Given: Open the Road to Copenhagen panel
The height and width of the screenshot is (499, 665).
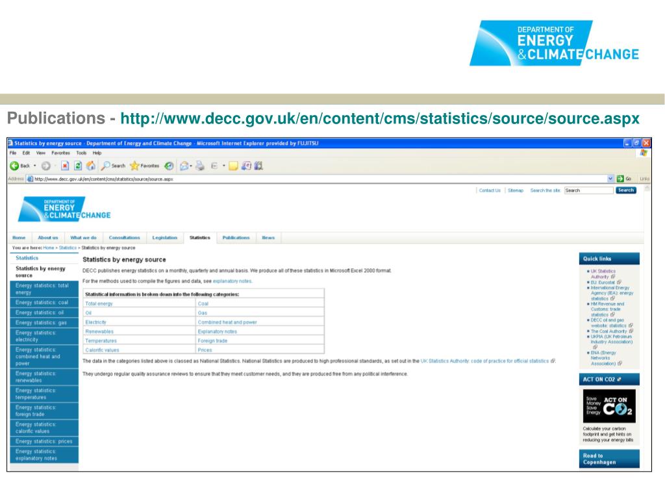Looking at the screenshot, I should [609, 459].
